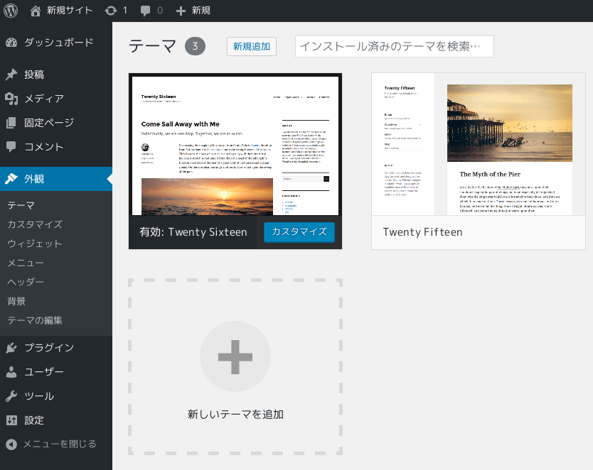Click the ツール wrench icon
Screen dimensions: 593x470
[11, 396]
